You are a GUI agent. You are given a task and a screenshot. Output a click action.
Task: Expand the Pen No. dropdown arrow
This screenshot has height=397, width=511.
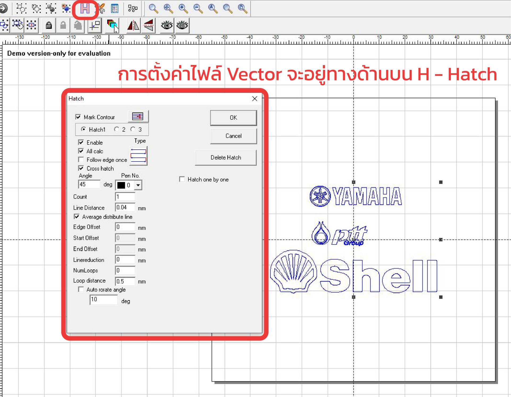coord(138,185)
